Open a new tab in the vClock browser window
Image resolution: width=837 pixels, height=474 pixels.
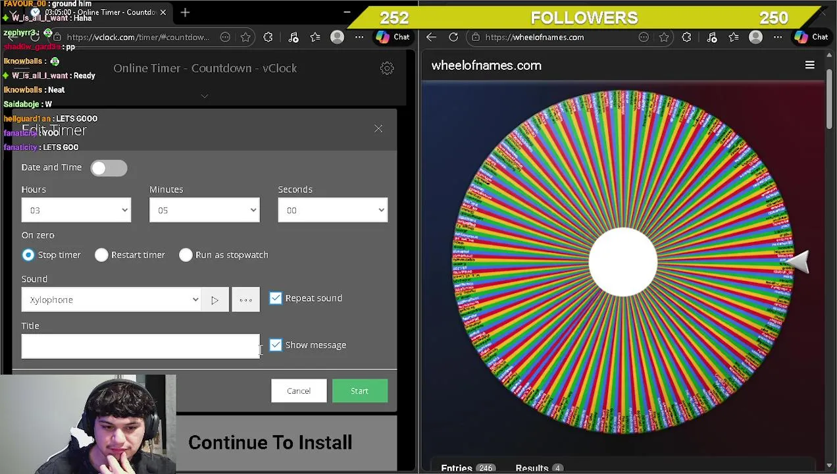(185, 12)
